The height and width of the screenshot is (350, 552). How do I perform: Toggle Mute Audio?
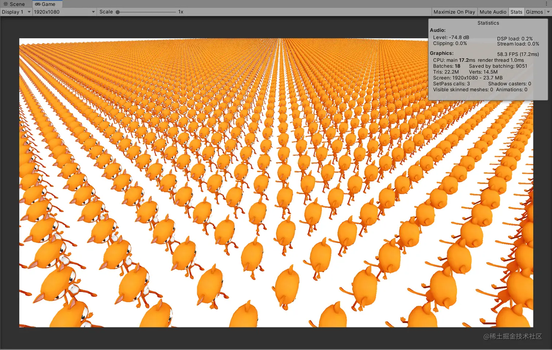click(493, 12)
